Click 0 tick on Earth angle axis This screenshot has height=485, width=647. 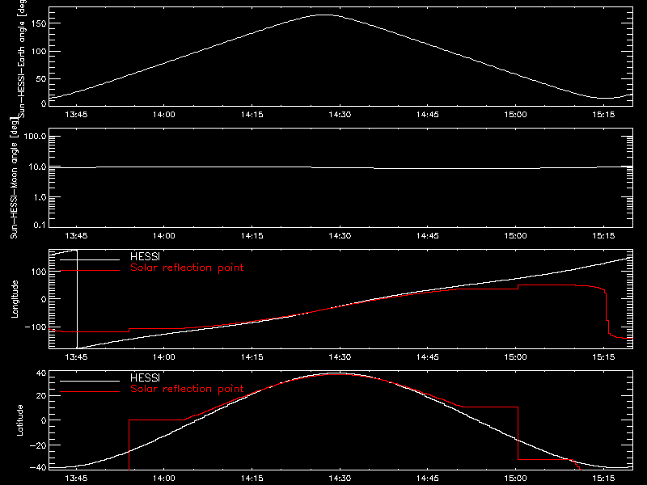44,103
